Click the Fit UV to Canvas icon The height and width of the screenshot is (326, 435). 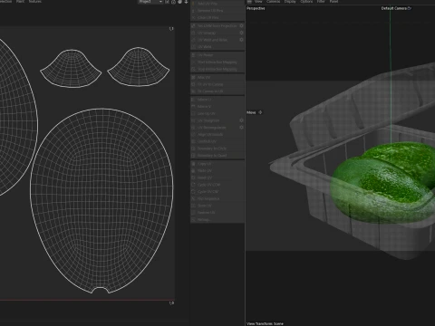point(194,84)
